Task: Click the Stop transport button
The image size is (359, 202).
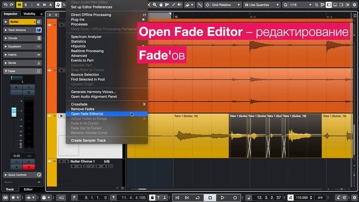Action: (x=210, y=198)
